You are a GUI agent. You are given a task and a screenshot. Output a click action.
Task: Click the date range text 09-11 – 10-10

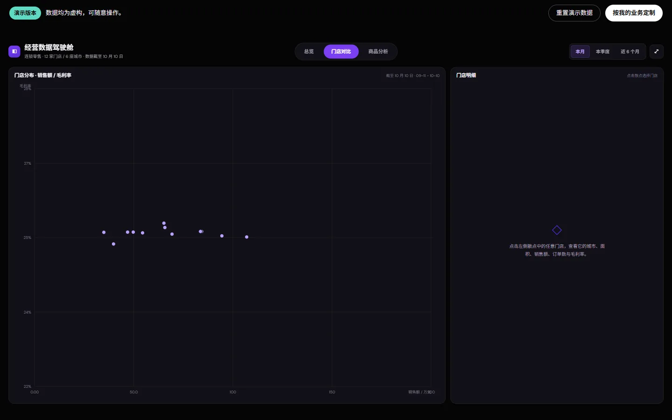click(x=428, y=76)
